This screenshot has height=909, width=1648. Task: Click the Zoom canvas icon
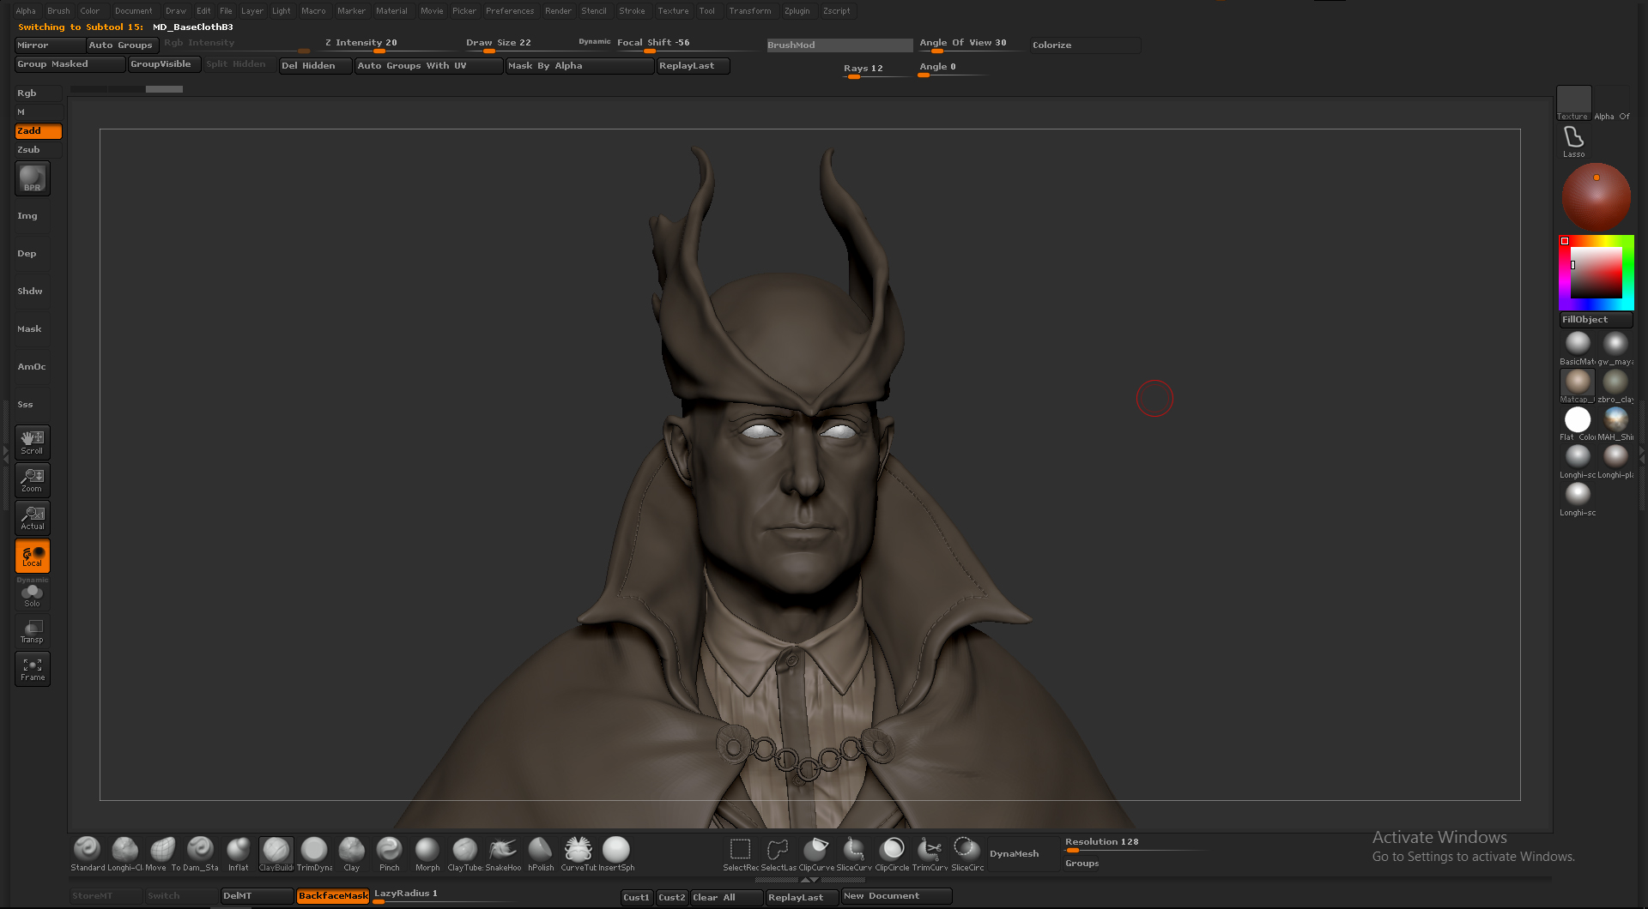click(33, 480)
